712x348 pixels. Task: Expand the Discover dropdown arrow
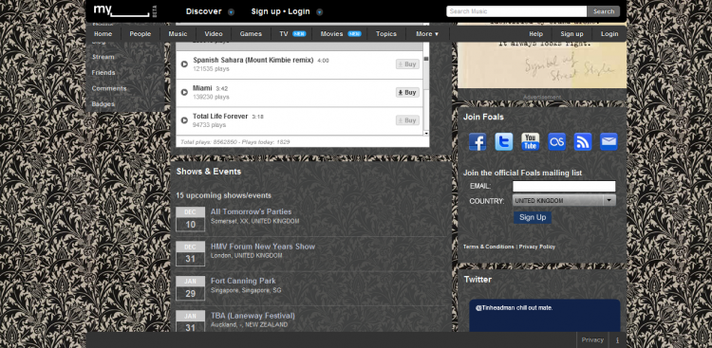pos(231,12)
